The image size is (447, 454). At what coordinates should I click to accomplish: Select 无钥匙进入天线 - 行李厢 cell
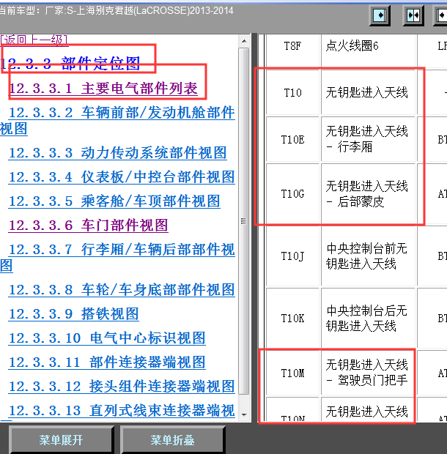point(369,139)
